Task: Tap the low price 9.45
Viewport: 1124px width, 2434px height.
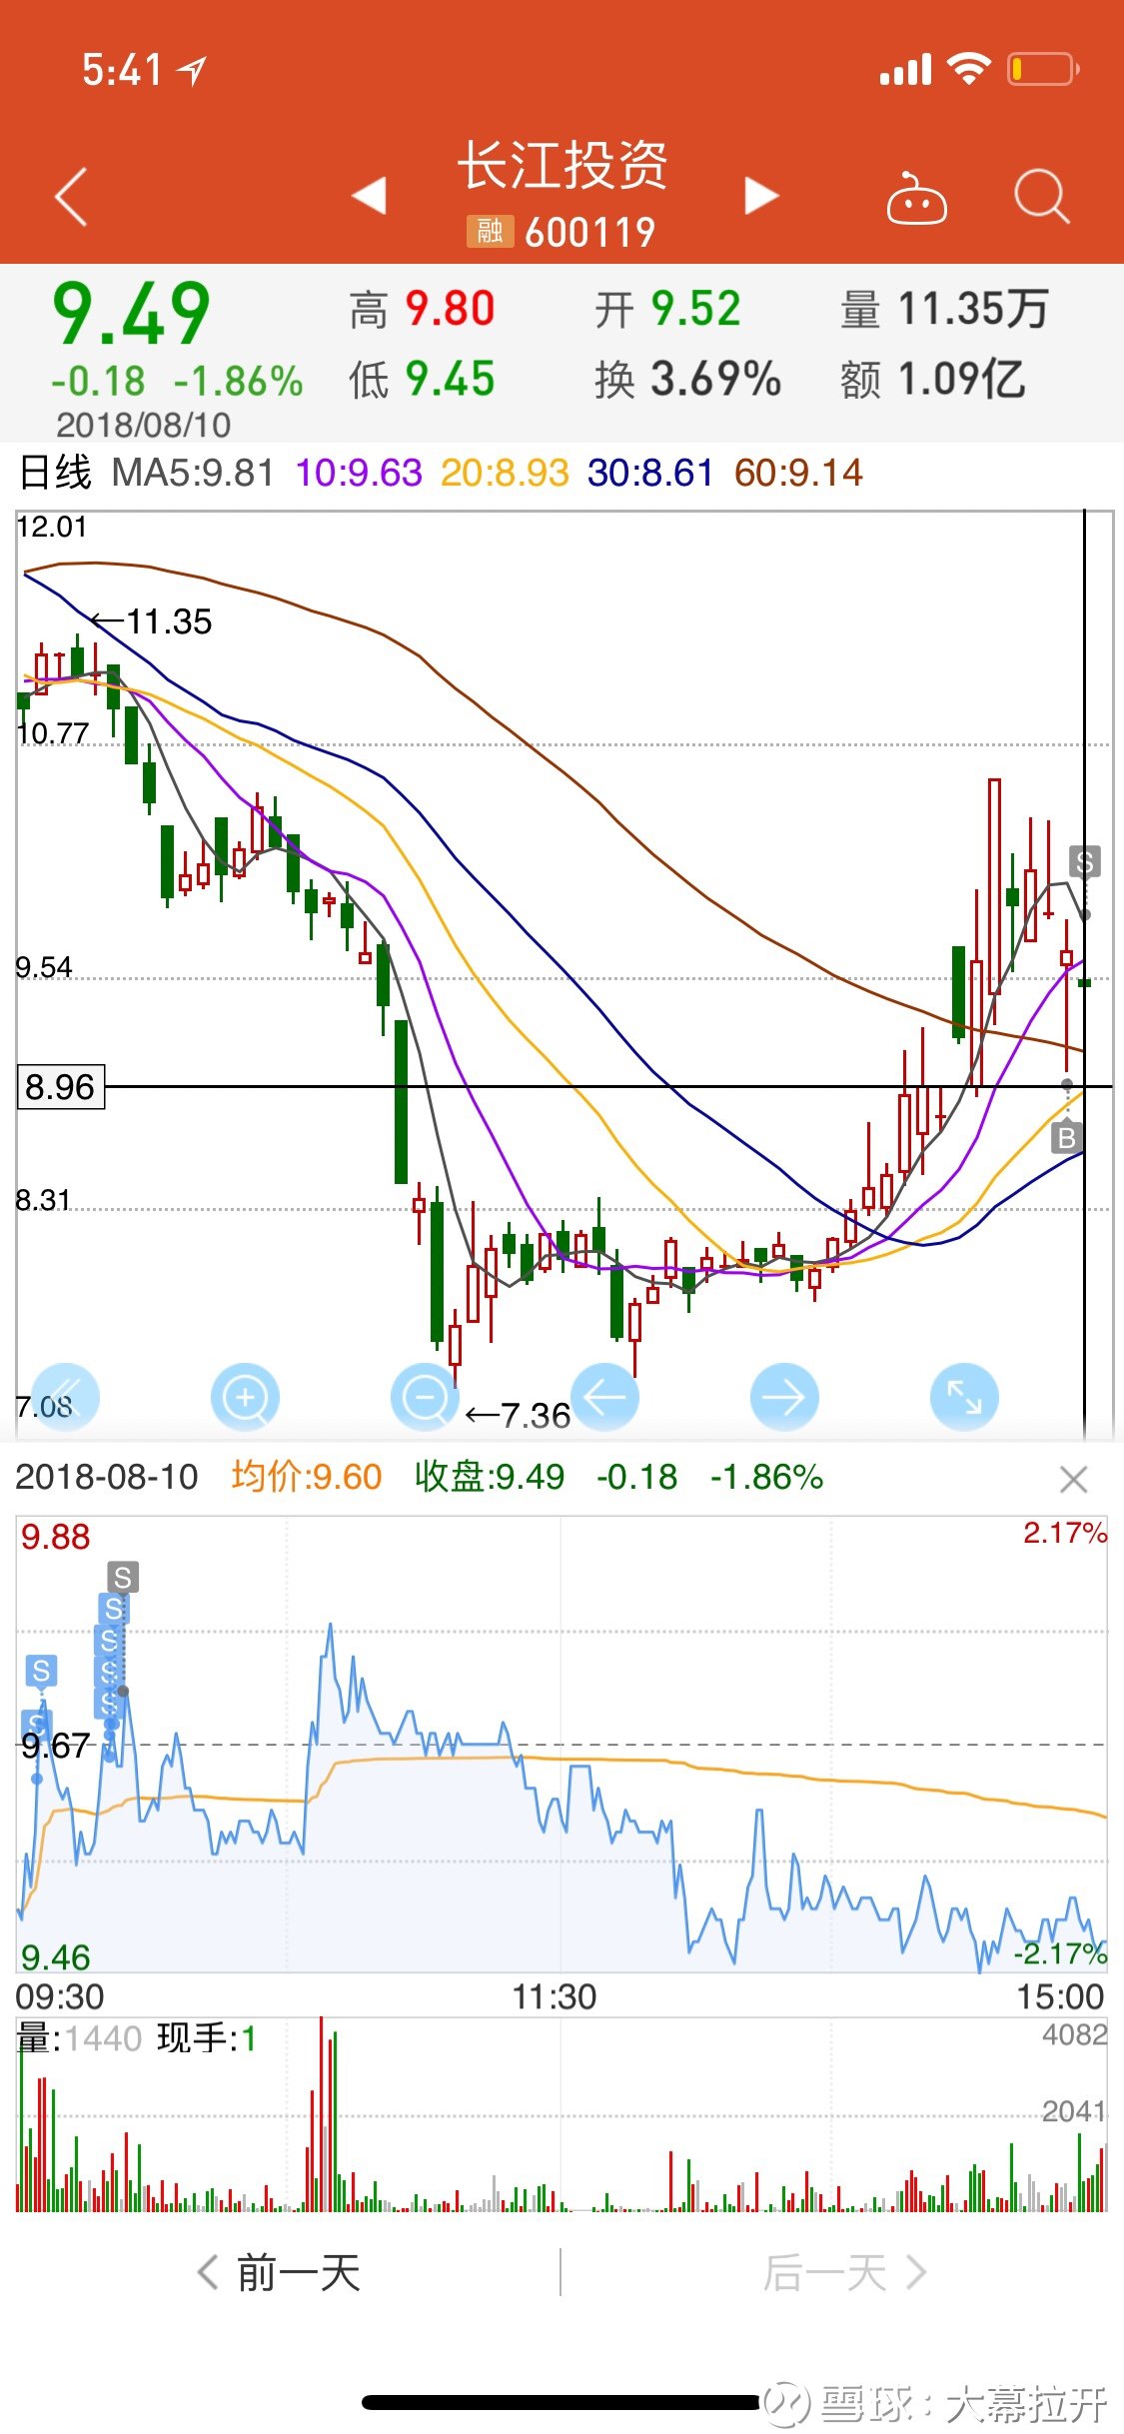Action: pos(450,380)
